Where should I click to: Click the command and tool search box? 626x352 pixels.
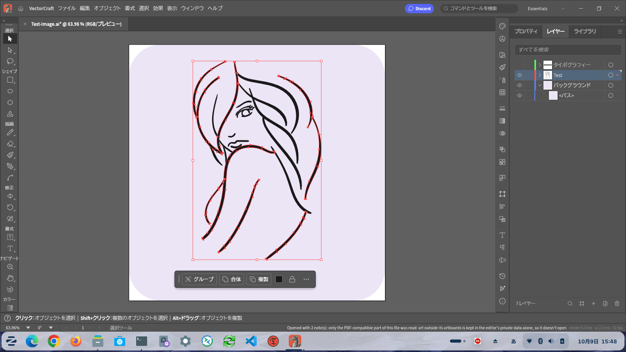point(479,9)
